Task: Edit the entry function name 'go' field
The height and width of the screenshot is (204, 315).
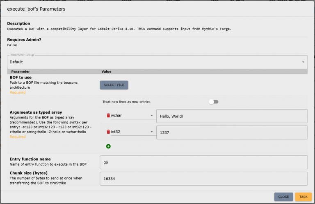Action: pyautogui.click(x=203, y=162)
